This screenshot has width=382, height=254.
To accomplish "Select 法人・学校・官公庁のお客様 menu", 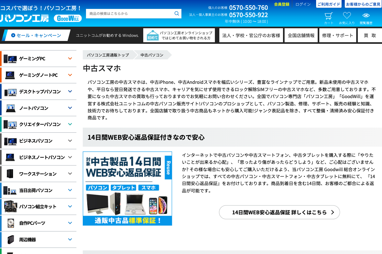I will (x=251, y=35).
